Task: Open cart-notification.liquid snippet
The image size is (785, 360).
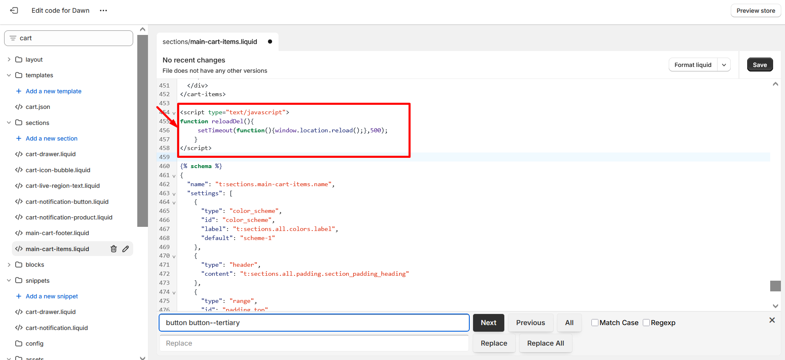Action: pos(57,328)
